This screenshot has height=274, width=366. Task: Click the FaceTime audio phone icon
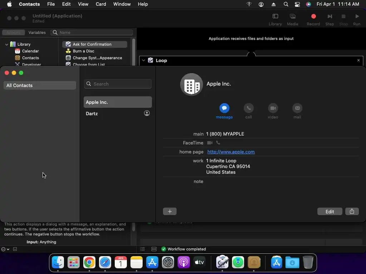coord(218,143)
